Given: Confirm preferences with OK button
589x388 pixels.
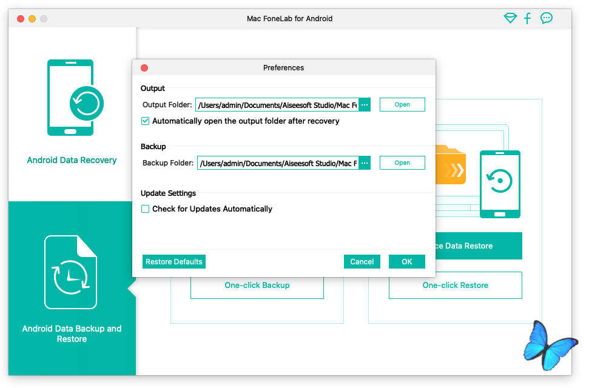Looking at the screenshot, I should click(406, 261).
